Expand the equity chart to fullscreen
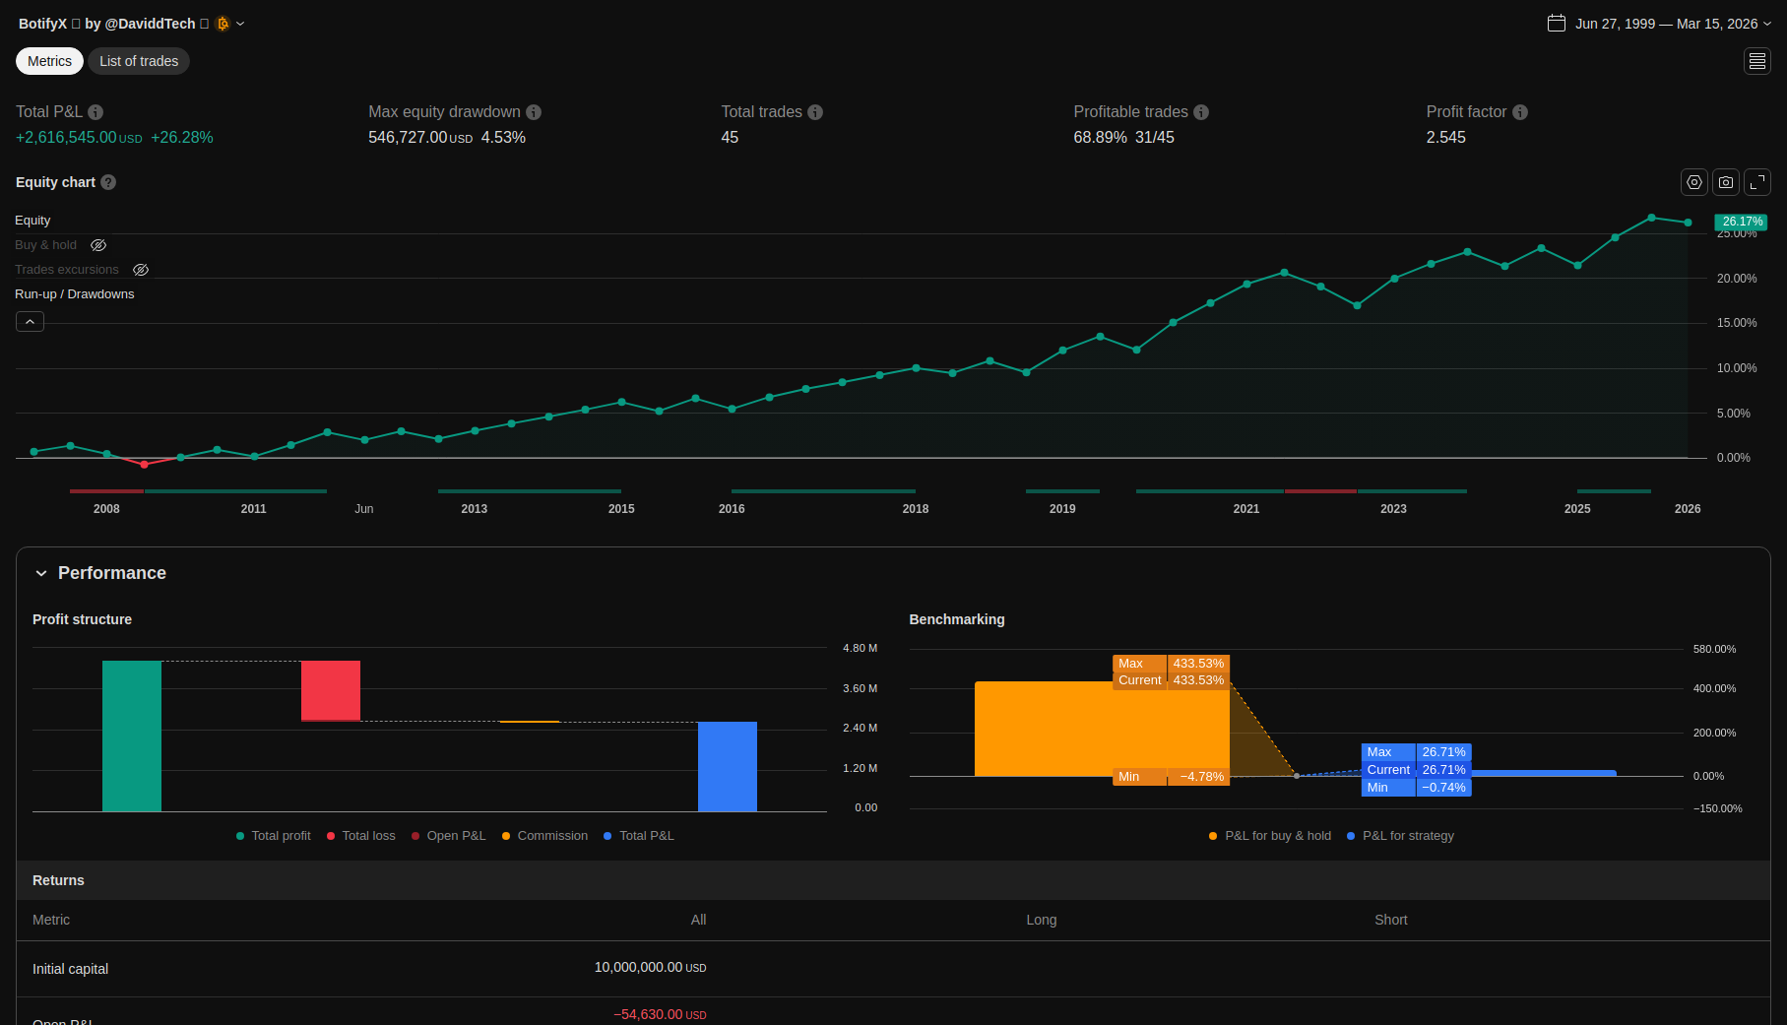The image size is (1787, 1025). click(x=1757, y=182)
